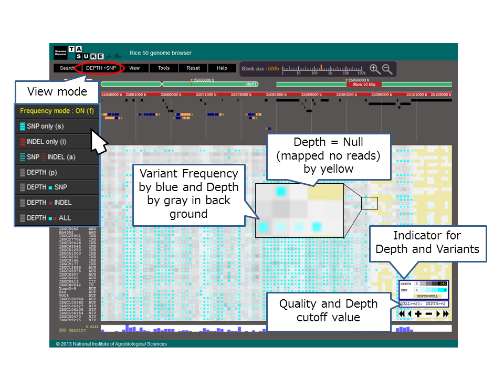Click sample row IRGC105958
504x378 pixels.
click(78, 299)
